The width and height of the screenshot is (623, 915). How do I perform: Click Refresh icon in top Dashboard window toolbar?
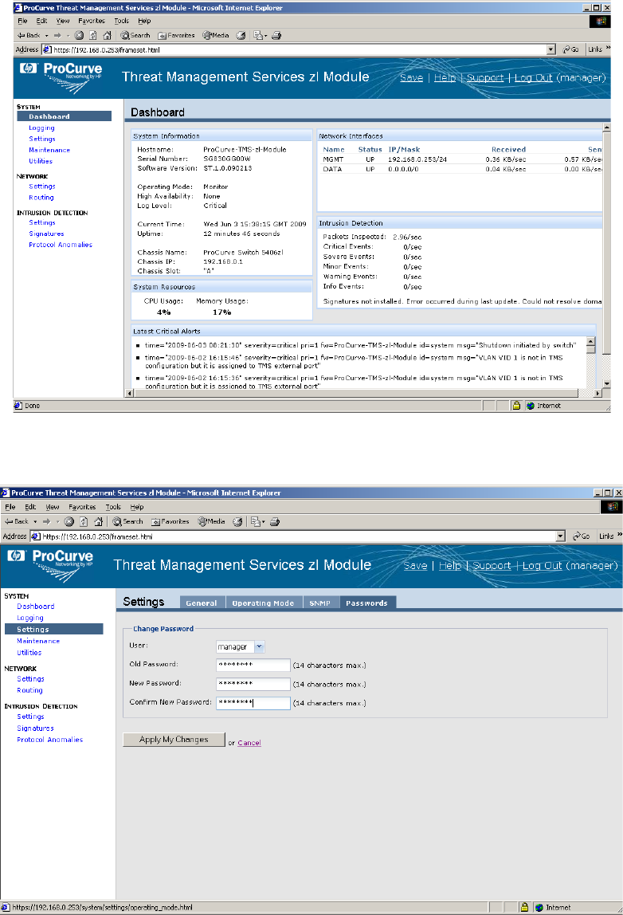coord(93,36)
